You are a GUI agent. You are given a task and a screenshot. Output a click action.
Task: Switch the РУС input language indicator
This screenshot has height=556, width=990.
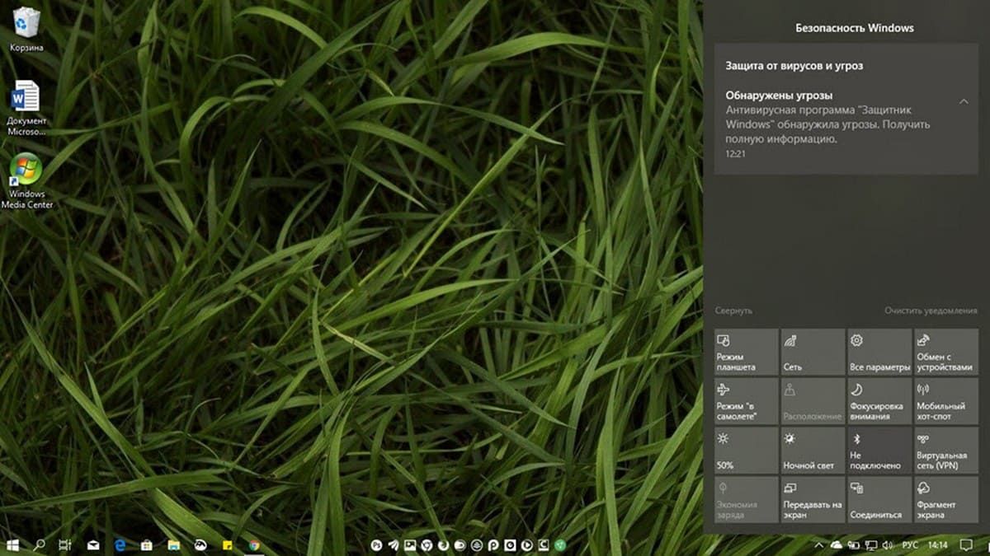tap(911, 545)
